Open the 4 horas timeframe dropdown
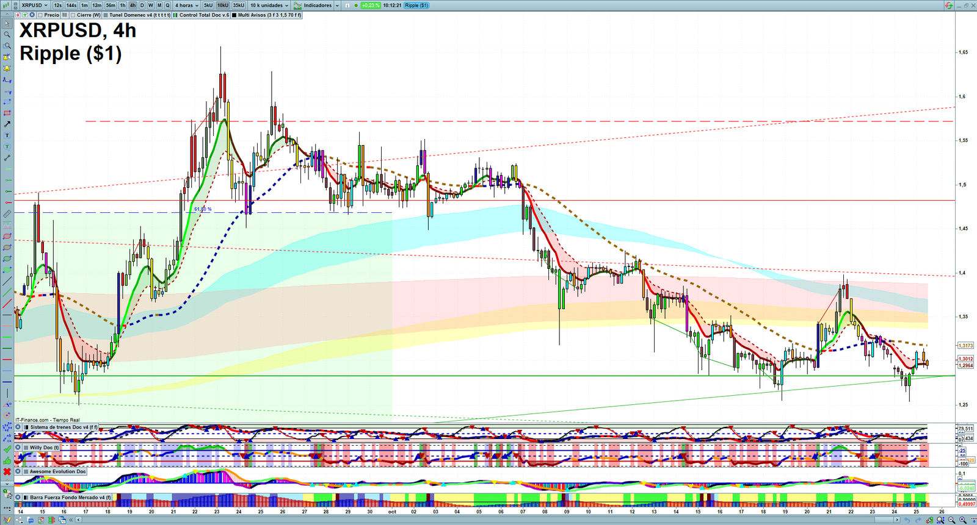The height and width of the screenshot is (525, 977). click(x=187, y=5)
